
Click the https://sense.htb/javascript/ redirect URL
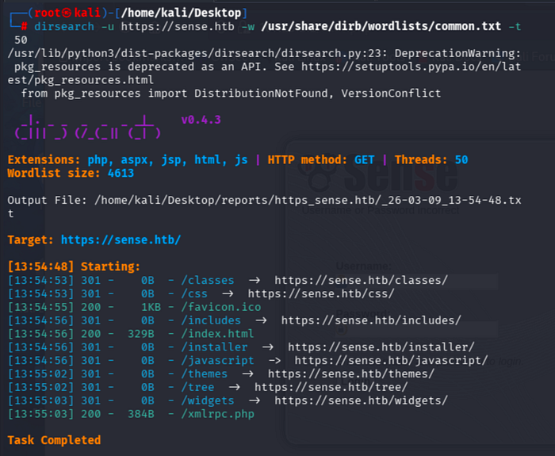pos(391,360)
